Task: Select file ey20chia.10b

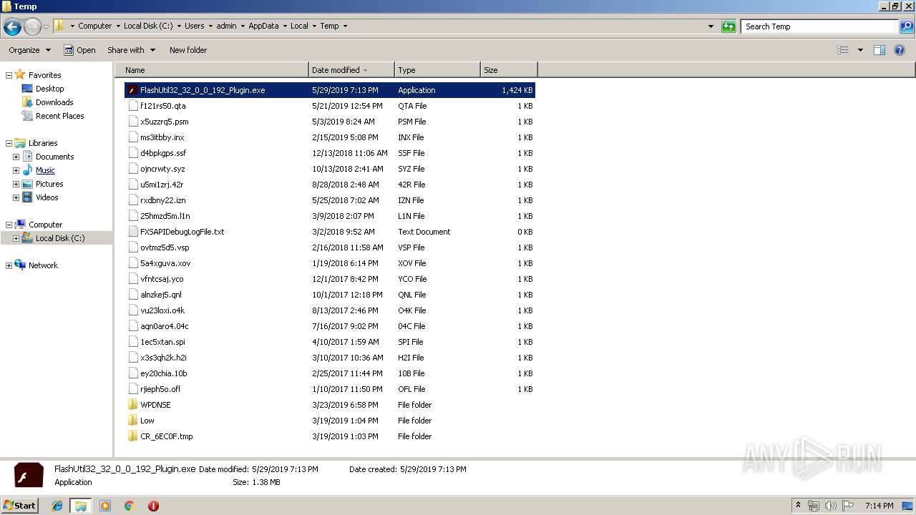Action: [163, 373]
